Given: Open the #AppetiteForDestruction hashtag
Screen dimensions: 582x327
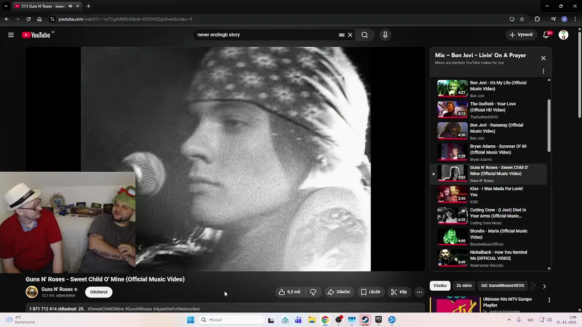Looking at the screenshot, I should tap(176, 309).
